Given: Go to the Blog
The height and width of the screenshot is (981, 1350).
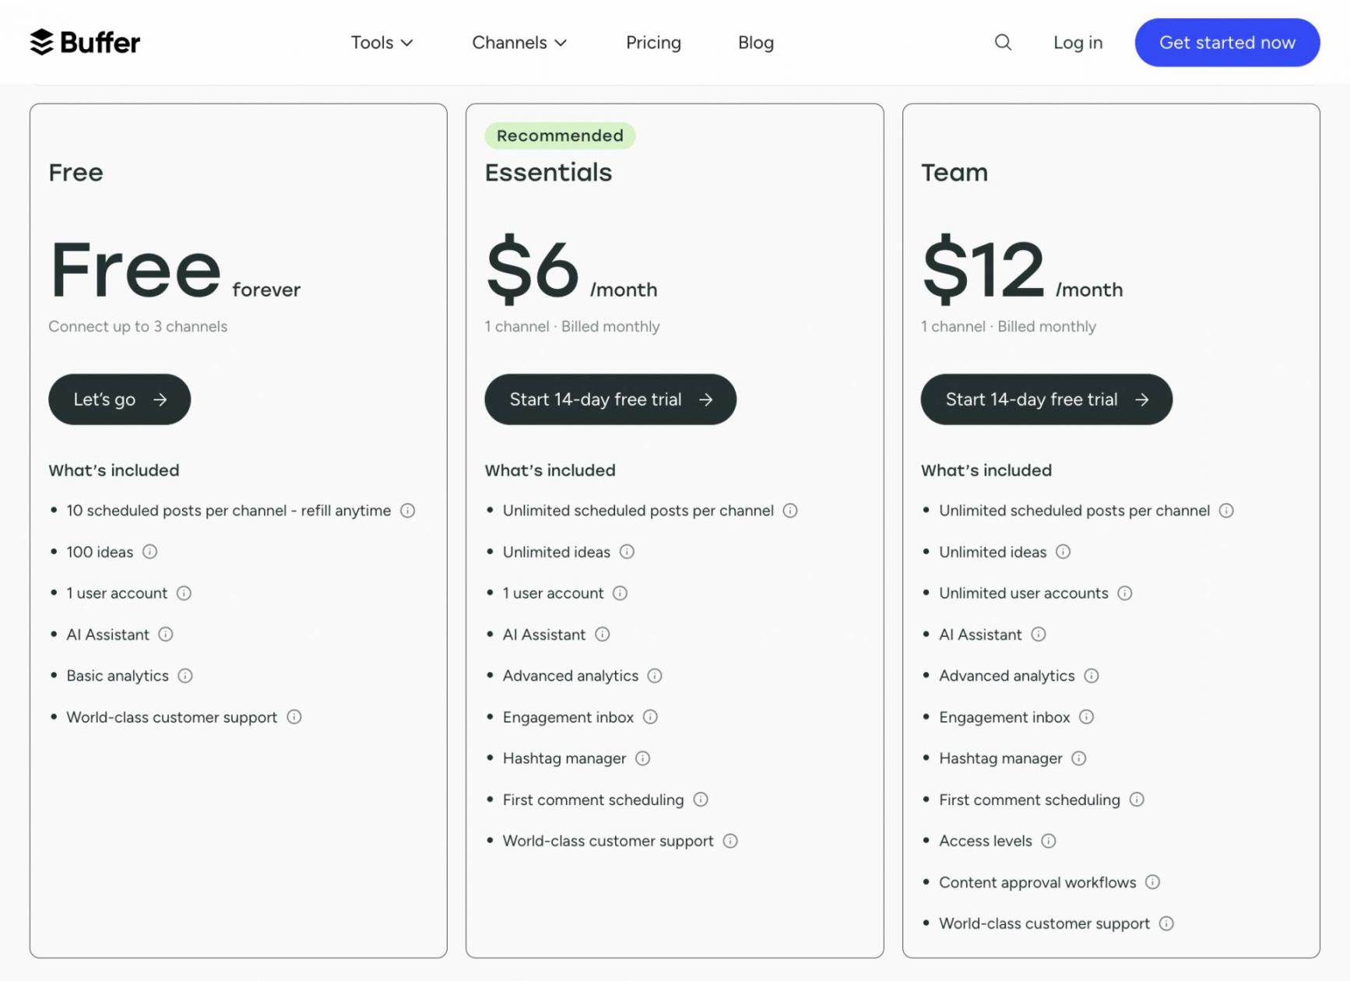Looking at the screenshot, I should click(x=755, y=43).
